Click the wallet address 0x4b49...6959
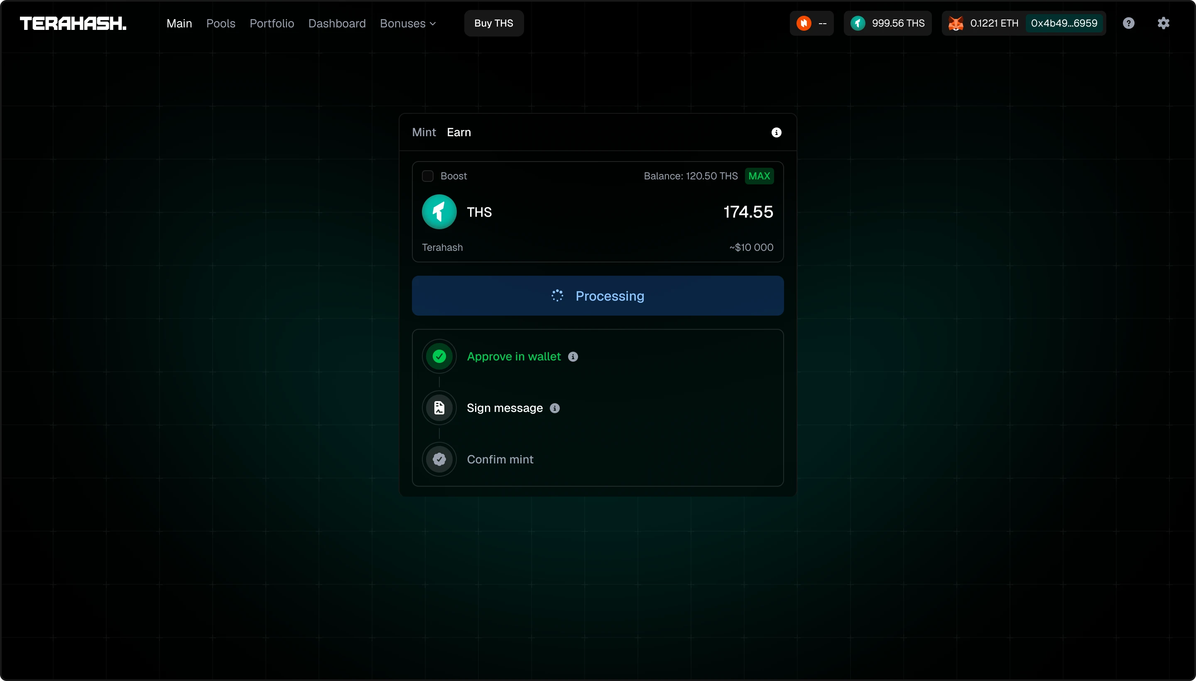Screen dimensions: 1196x681 coord(1064,23)
